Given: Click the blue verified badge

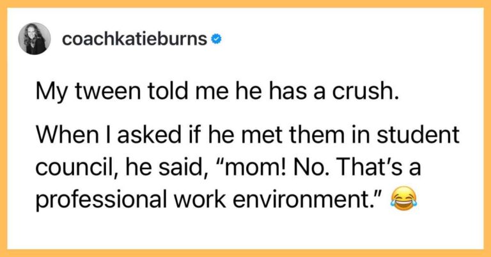Looking at the screenshot, I should click(x=217, y=40).
